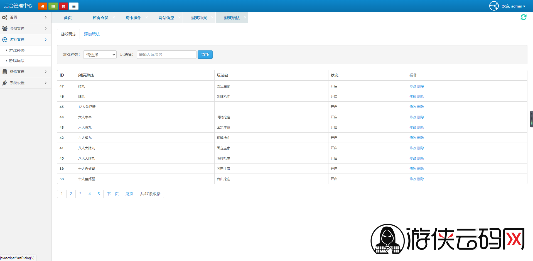
Task: Expand the 设置 sidebar chevron
Action: [46, 17]
